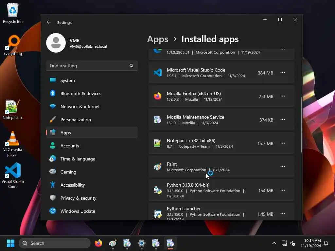This screenshot has height=251, width=335.
Task: Open options menu for Mozilla Firefox
Action: 283,96
